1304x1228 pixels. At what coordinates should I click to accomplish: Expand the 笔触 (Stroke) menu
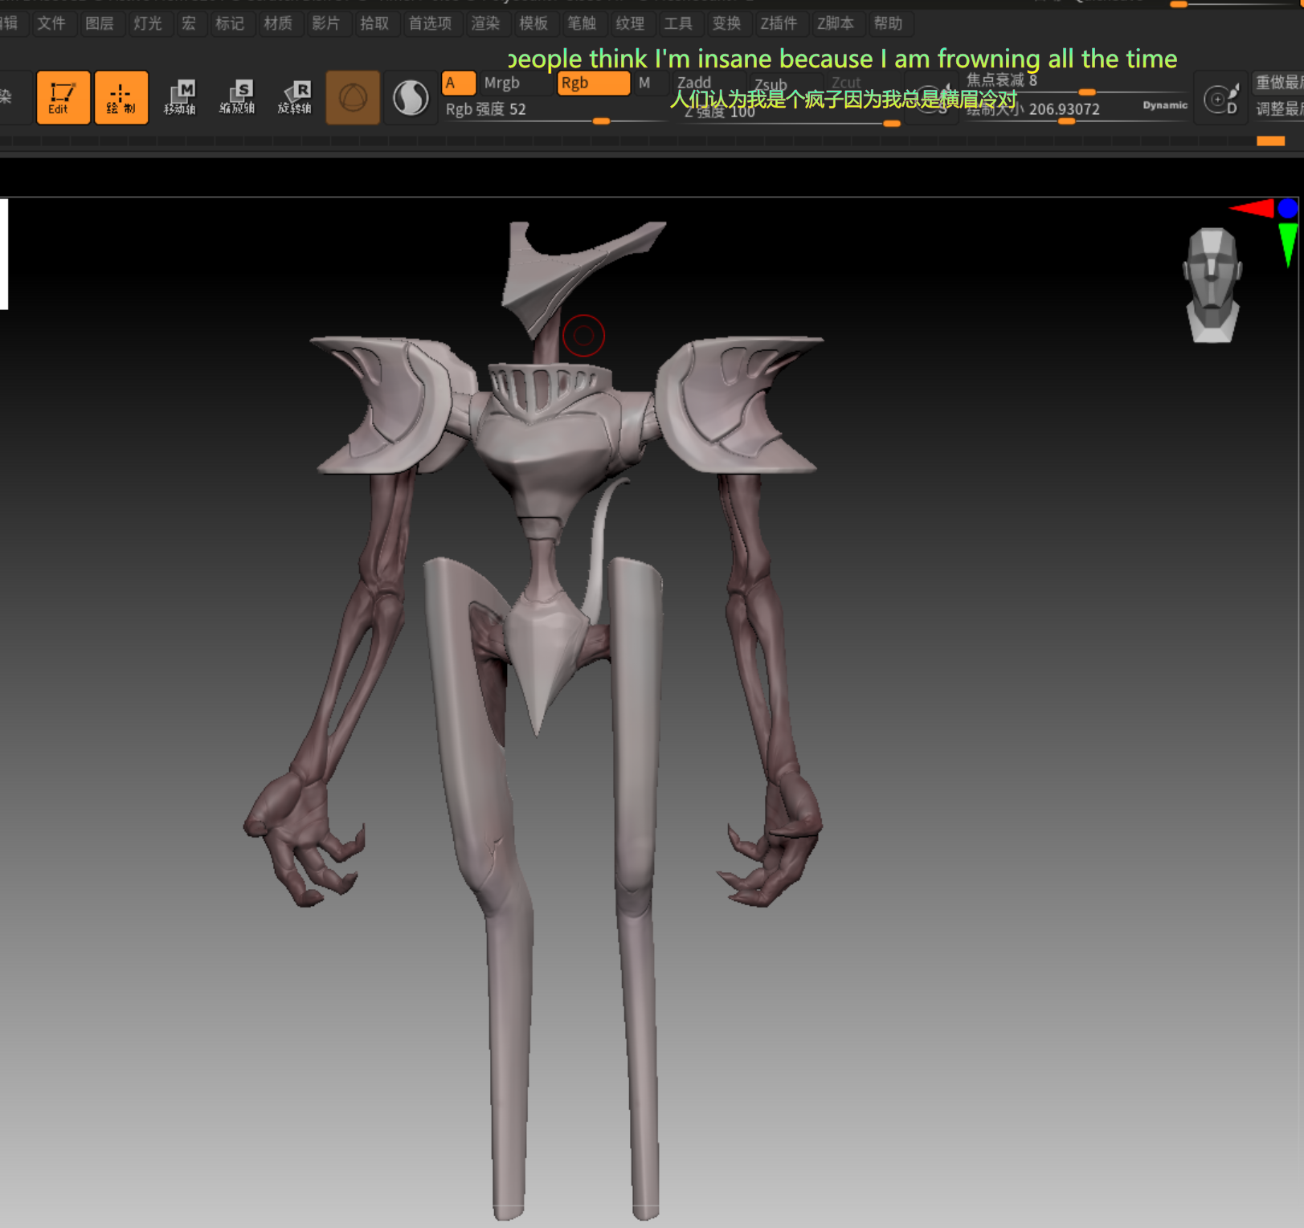click(x=582, y=23)
